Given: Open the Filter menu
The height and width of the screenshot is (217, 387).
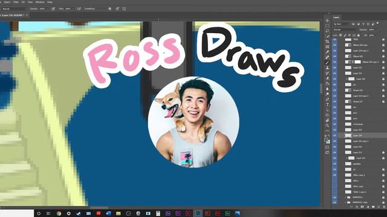Looking at the screenshot, I should (x=16, y=2).
